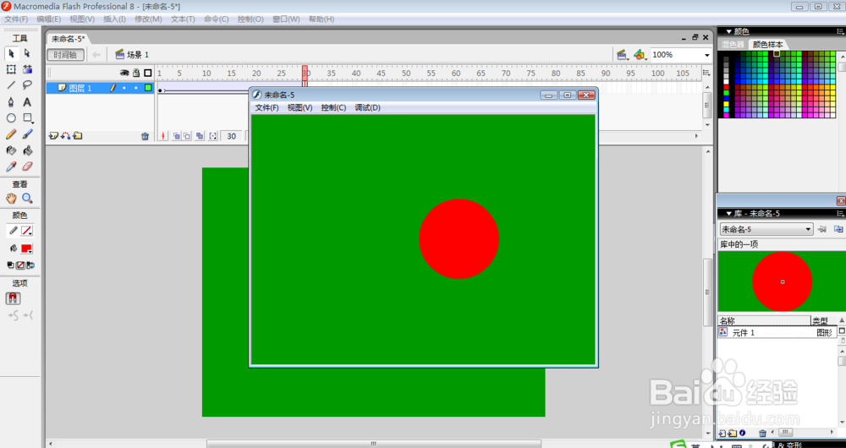Open the 控制(C) menu in preview window

click(333, 107)
